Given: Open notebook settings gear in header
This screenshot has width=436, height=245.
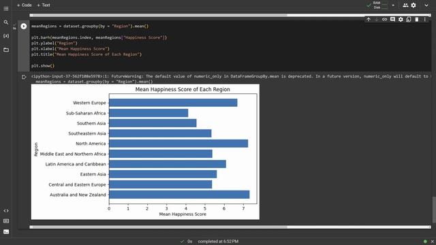Looking at the screenshot, I should [414, 5].
